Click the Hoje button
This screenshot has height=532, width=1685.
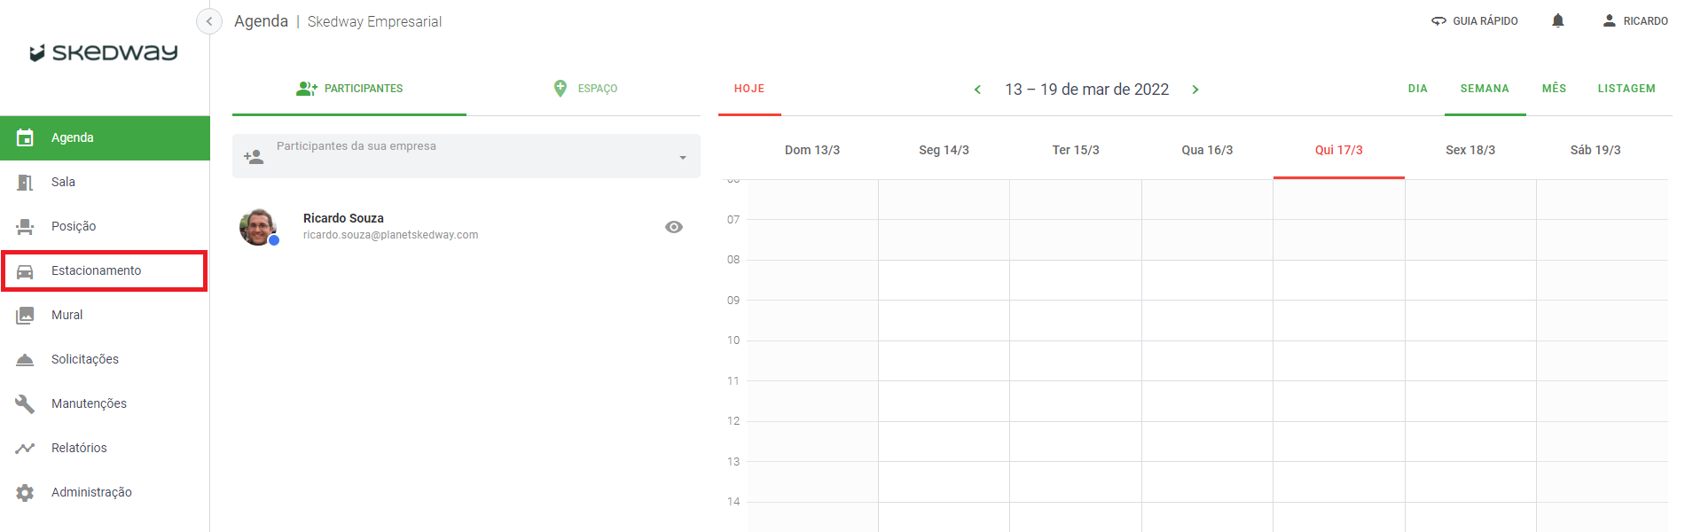point(749,89)
